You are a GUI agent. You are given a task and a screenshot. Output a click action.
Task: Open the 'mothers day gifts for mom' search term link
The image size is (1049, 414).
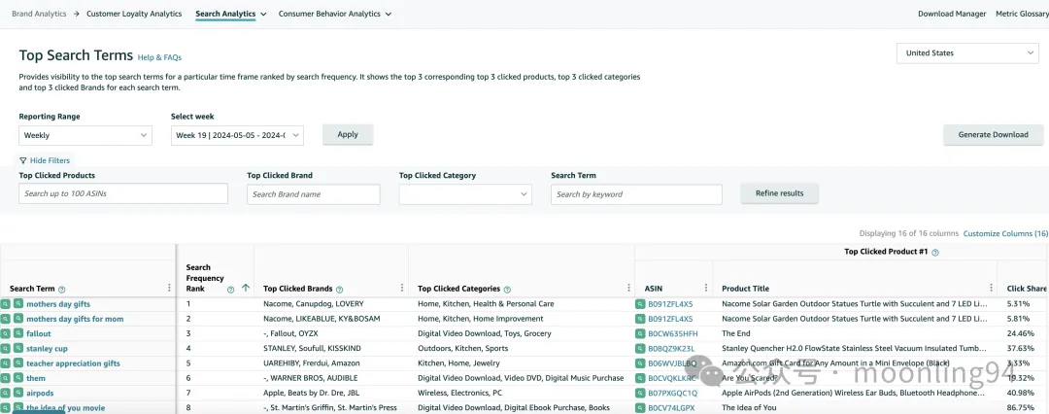point(75,319)
